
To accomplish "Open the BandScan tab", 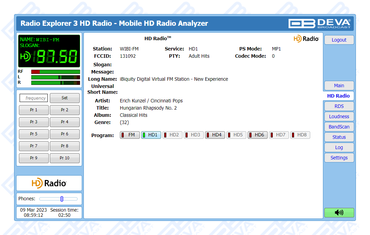I will 339,127.
